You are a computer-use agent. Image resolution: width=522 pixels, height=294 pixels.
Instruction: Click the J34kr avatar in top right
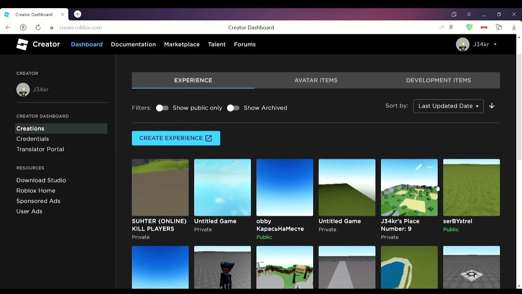(462, 44)
